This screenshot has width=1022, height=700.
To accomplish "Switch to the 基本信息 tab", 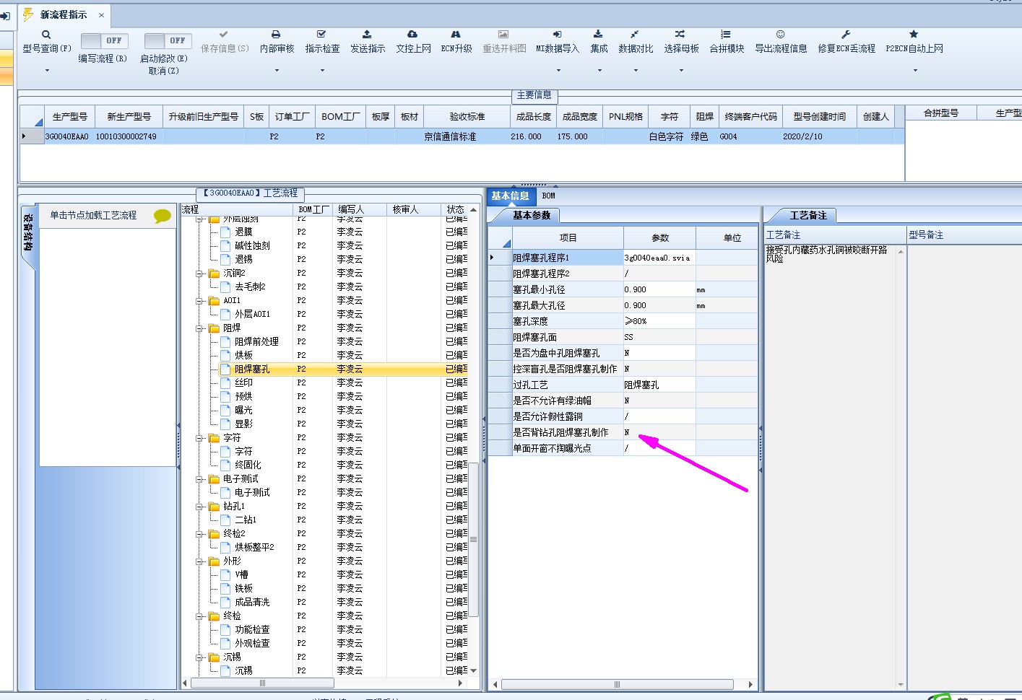I will pos(510,196).
